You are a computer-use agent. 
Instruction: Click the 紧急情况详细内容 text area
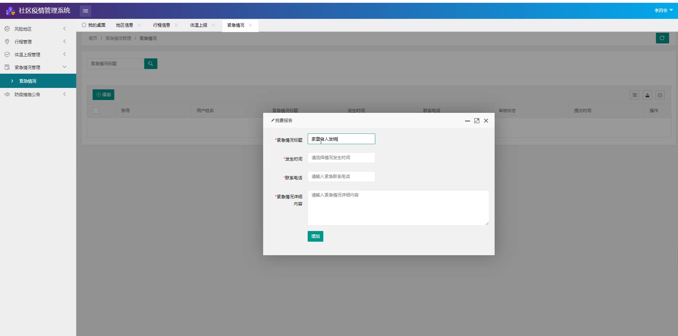point(398,208)
